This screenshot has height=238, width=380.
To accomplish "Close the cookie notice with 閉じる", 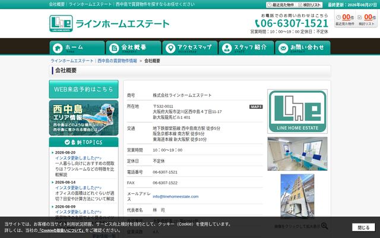I will click(363, 227).
